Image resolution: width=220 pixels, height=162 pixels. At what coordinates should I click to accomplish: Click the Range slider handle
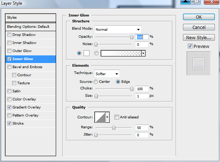(x=114, y=128)
